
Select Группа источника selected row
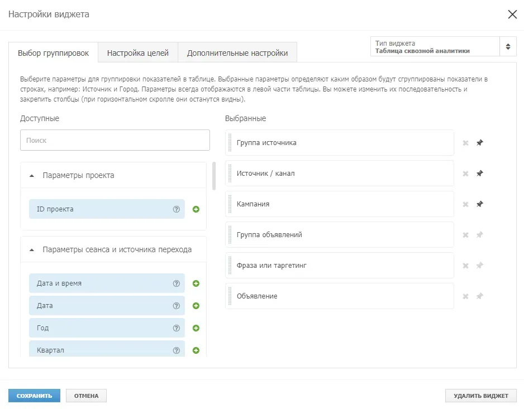point(340,143)
